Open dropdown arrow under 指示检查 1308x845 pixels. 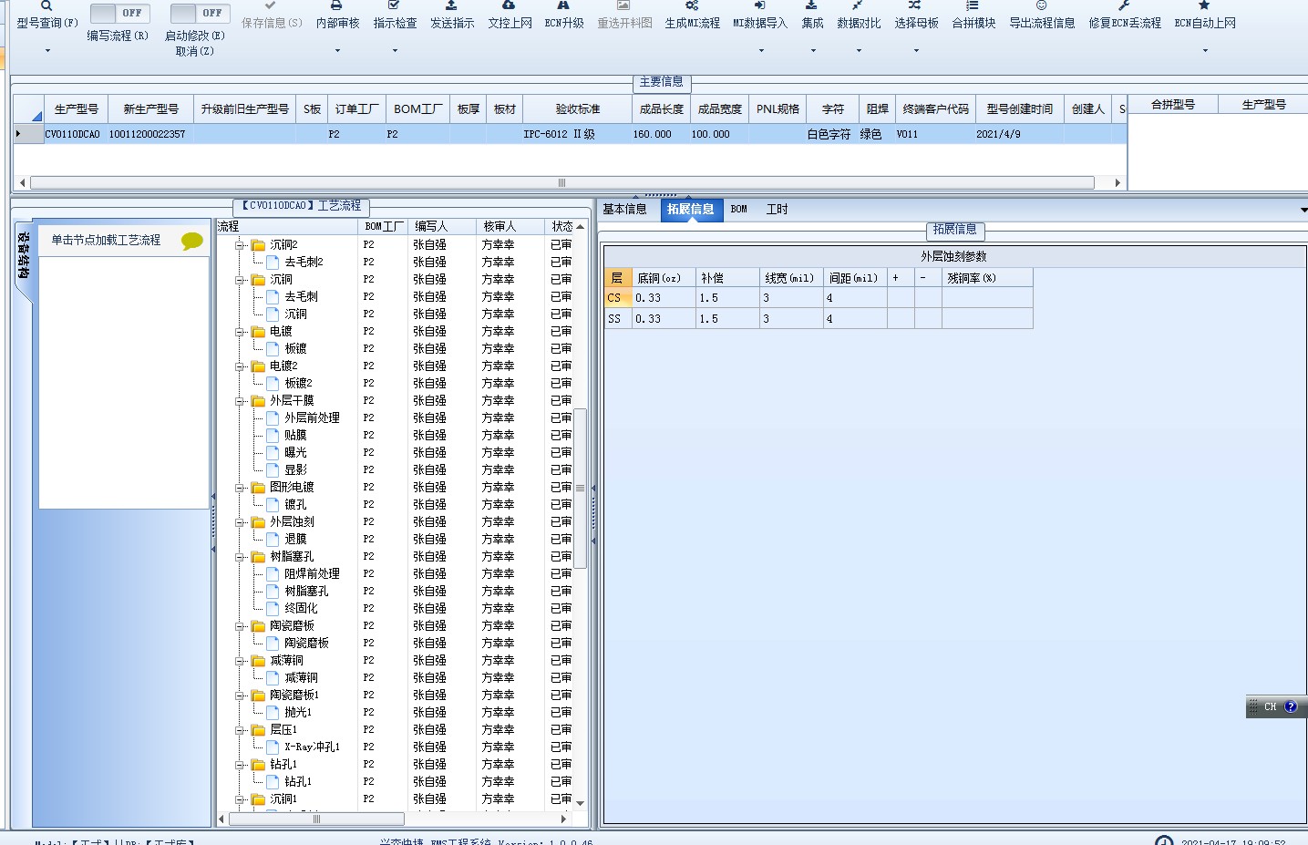[395, 51]
